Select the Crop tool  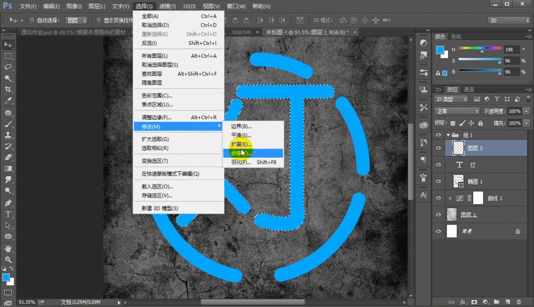[x=8, y=89]
